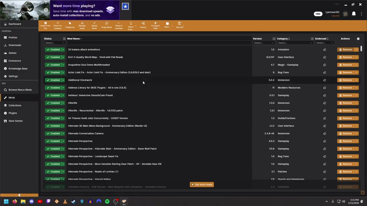Endorse Afterlife mod thumbs-up icon
The width and height of the screenshot is (367, 206).
point(325,103)
